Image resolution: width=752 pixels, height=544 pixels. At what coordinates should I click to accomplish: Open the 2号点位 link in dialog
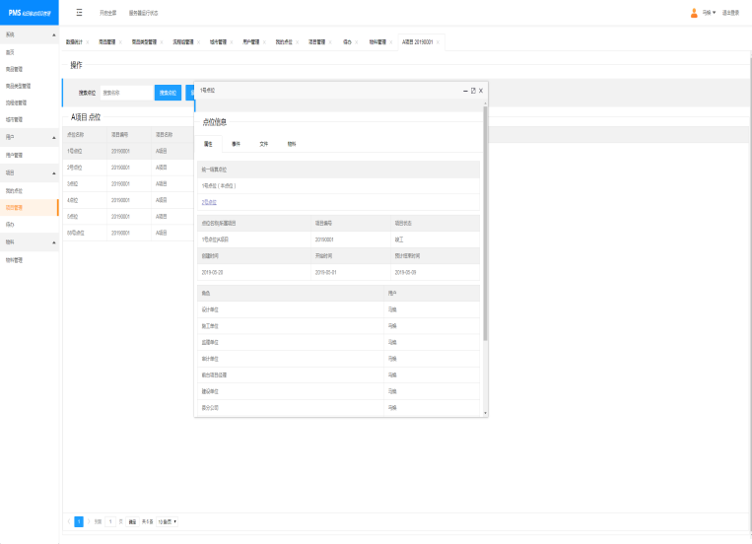point(209,201)
